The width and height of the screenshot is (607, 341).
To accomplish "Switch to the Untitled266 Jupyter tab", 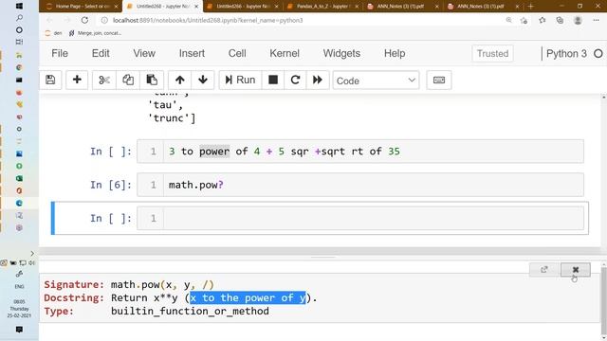I will pos(243,7).
